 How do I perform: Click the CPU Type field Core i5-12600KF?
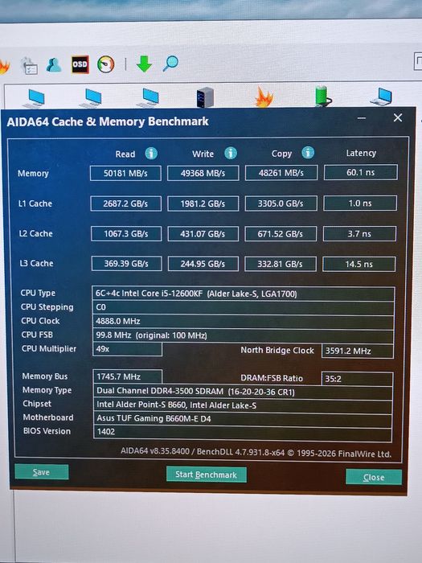(244, 294)
